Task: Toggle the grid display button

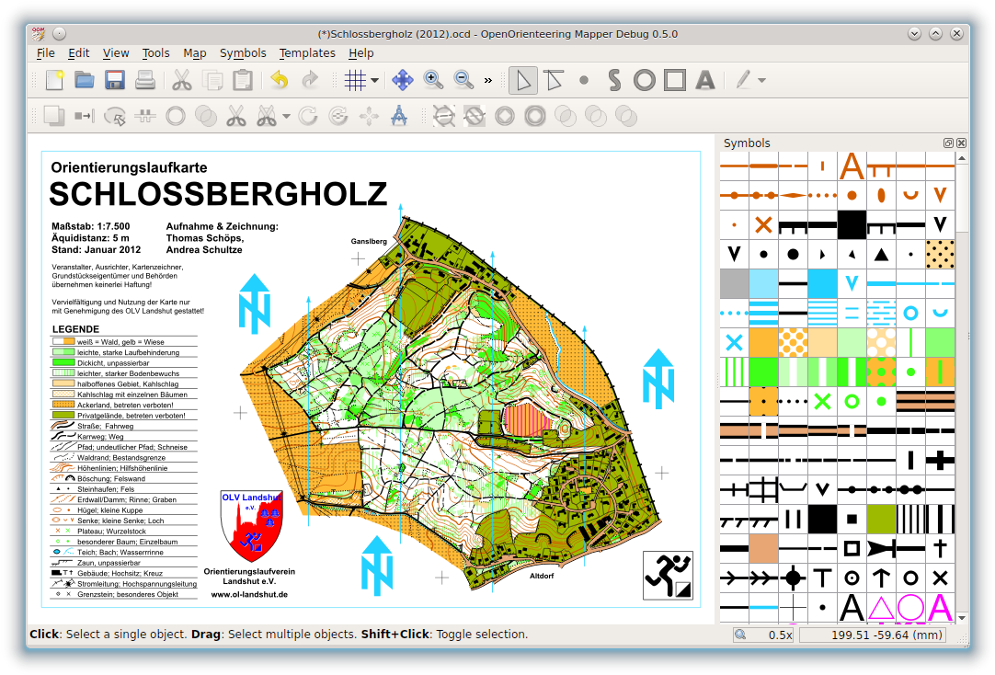Action: tap(356, 80)
